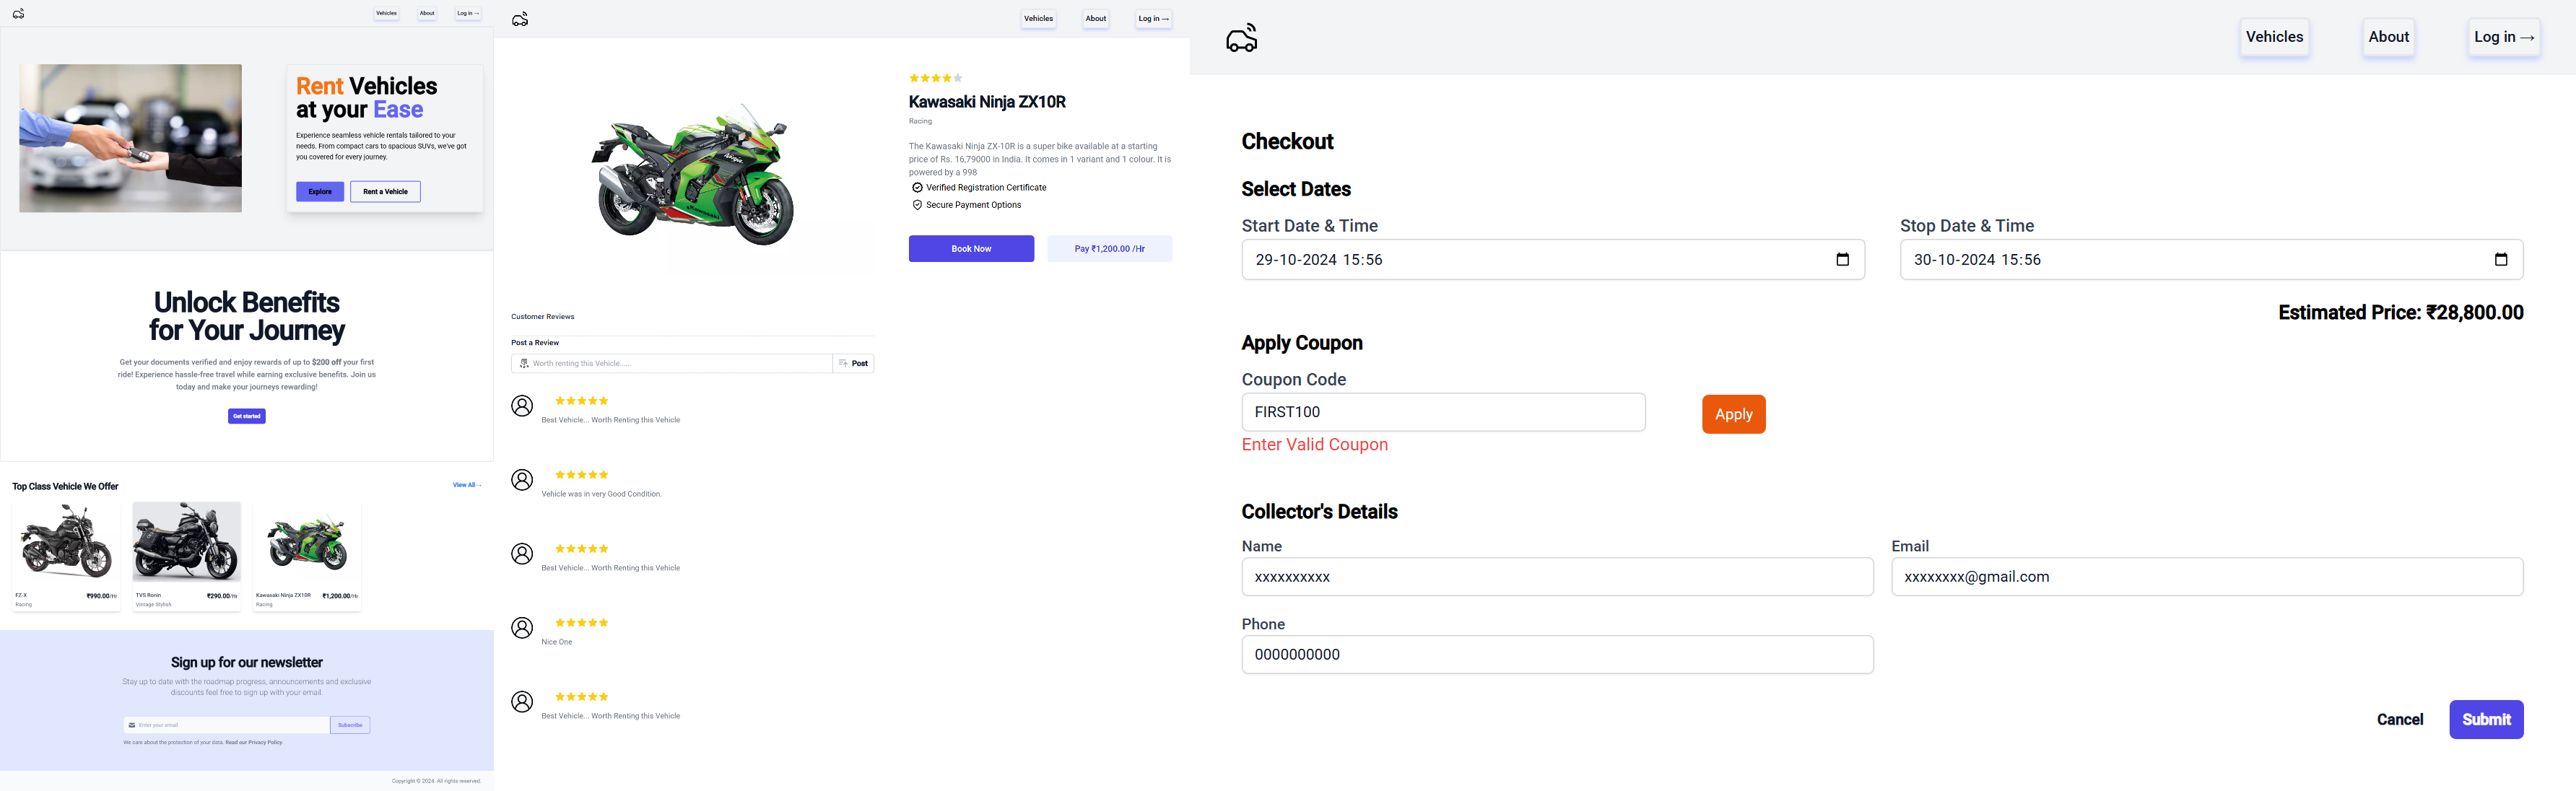Click the ₹290.00/Hr price on the TVS Ronin card
Image resolution: width=2576 pixels, height=791 pixels.
[222, 596]
